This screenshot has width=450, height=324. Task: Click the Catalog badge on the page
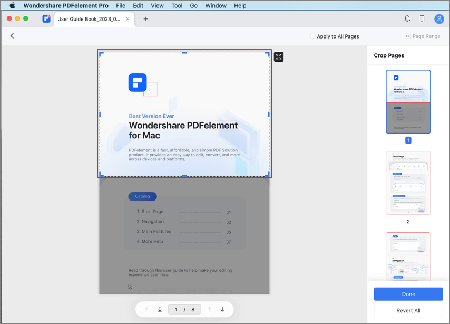(x=142, y=196)
